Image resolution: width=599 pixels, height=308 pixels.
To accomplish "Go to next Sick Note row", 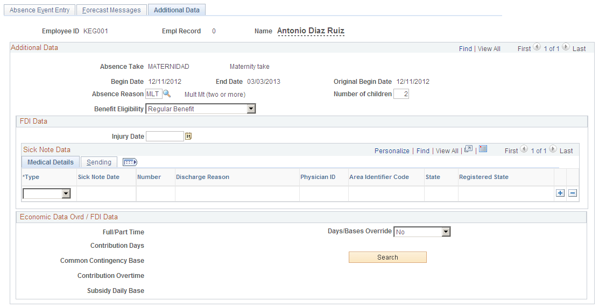I will [553, 149].
